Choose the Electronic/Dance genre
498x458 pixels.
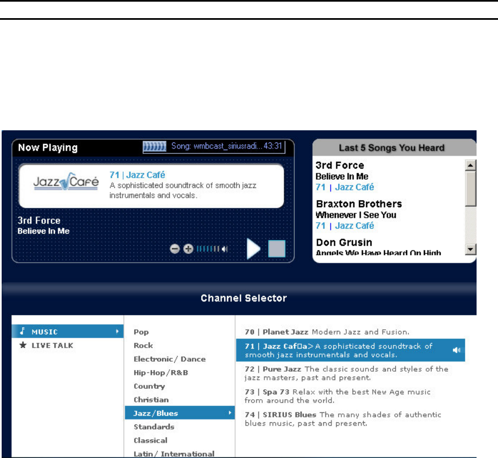(x=170, y=359)
